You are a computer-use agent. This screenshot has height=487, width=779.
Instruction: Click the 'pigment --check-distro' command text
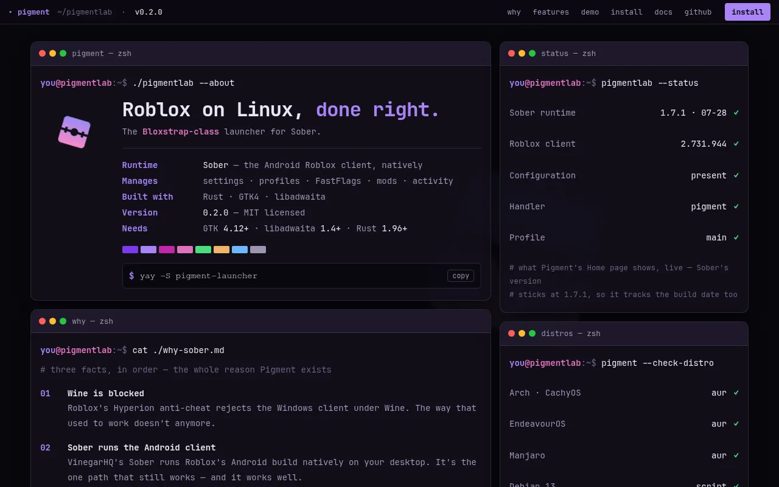click(657, 363)
